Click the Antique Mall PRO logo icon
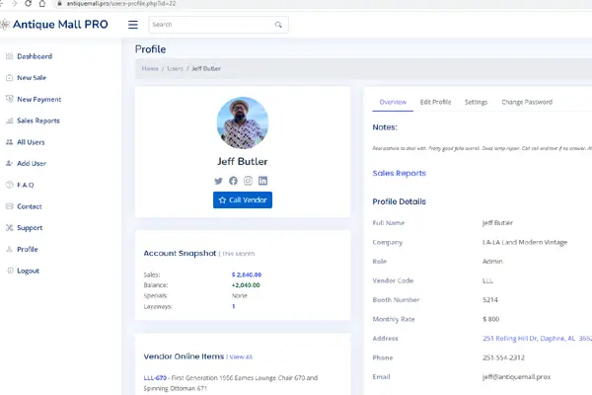The image size is (592, 395). point(5,25)
